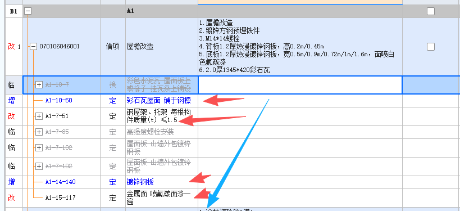Select the 增 mark of A1-10-50
The image size is (460, 211).
[x=11, y=101]
